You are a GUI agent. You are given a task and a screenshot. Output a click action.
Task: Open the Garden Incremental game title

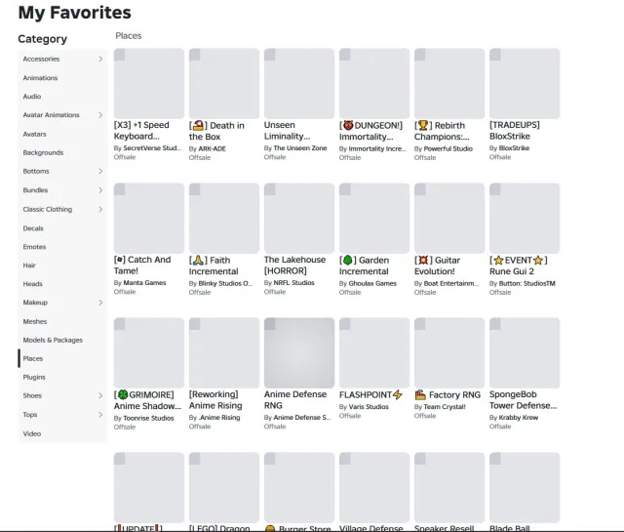[x=364, y=266]
